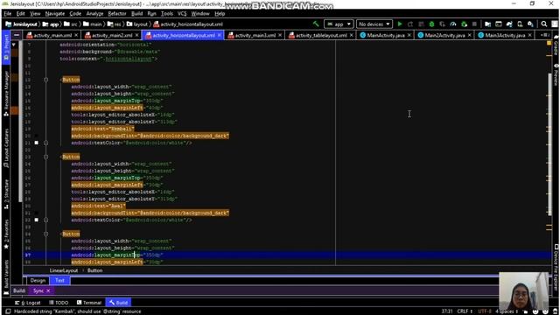Click Apply Changes and Restart Activity icon

[410, 24]
